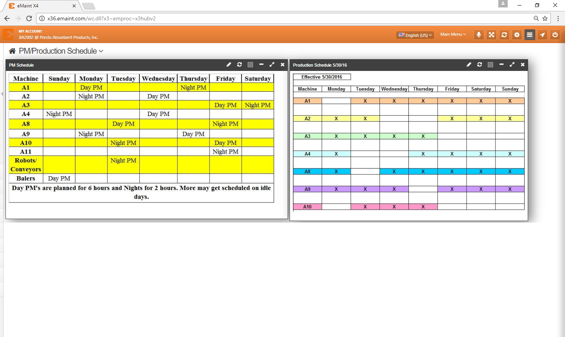Click X in A3 Thursday cell of Production Schedule
Screen dimensions: 565x337
[x=423, y=136]
